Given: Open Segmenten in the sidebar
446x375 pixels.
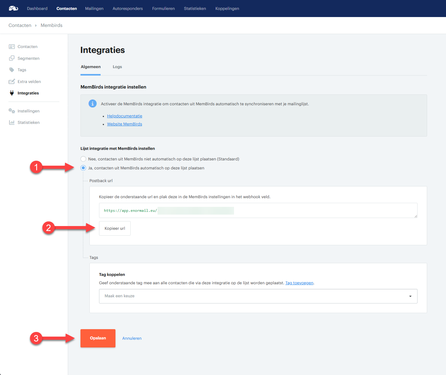Looking at the screenshot, I should click(28, 58).
